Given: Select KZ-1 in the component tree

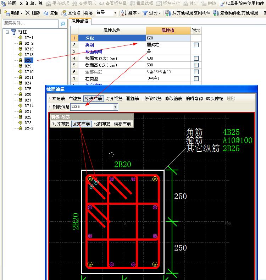Looking at the screenshot, I should (29, 38).
